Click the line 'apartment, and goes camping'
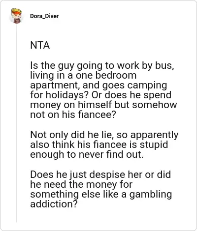The image size is (197, 231). (98, 86)
